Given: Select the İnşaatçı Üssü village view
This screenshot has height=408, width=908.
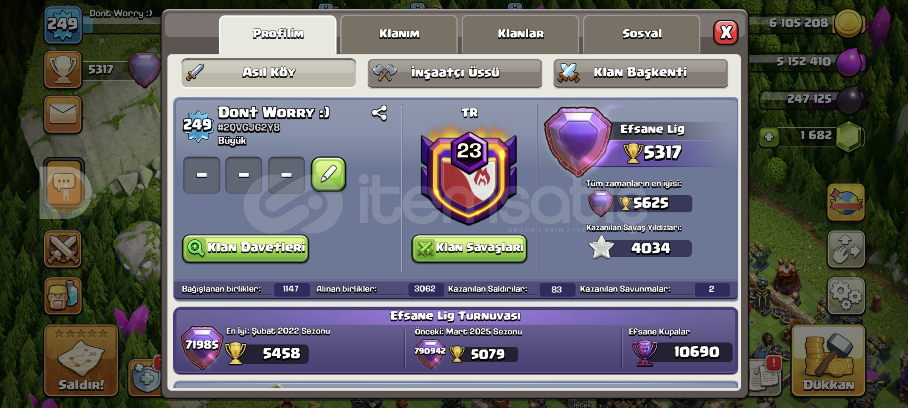Looking at the screenshot, I should click(455, 73).
